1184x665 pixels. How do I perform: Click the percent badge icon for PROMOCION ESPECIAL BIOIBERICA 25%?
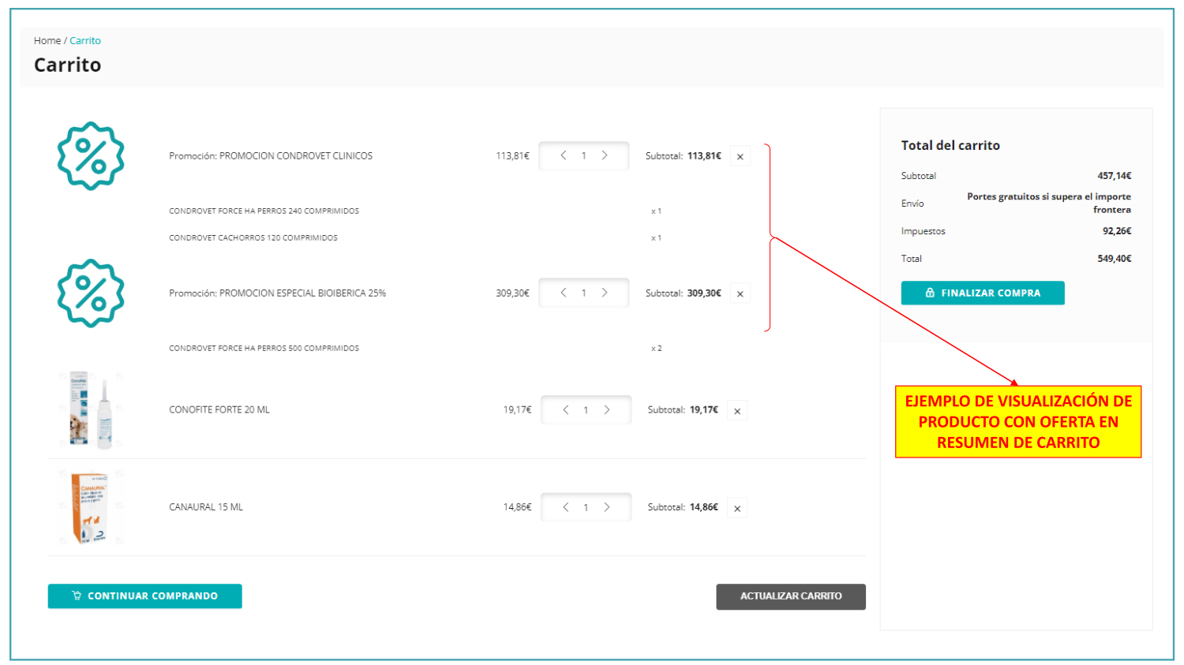click(91, 293)
